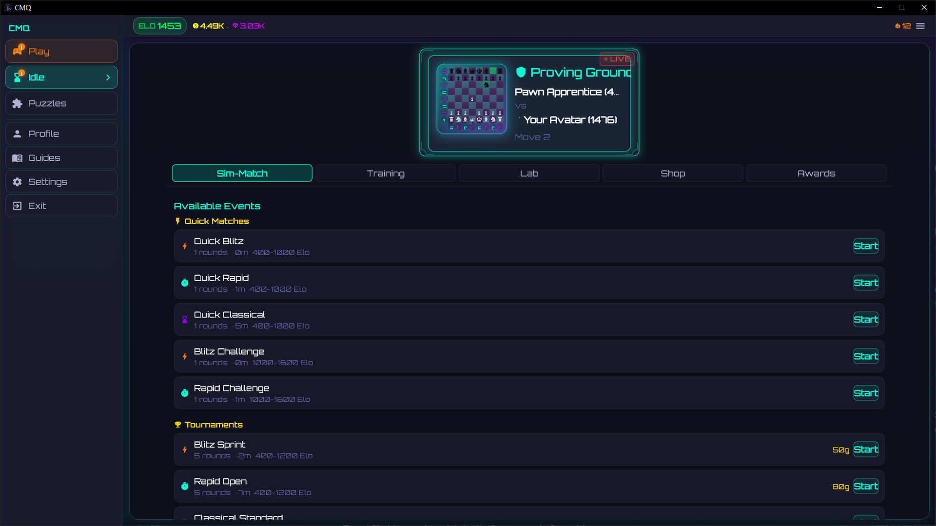Start the Blitz Sprint tournament
The height and width of the screenshot is (526, 936).
click(x=866, y=450)
